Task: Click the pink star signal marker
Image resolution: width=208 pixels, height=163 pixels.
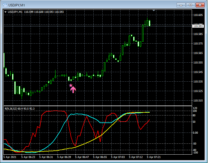Action: point(71,86)
